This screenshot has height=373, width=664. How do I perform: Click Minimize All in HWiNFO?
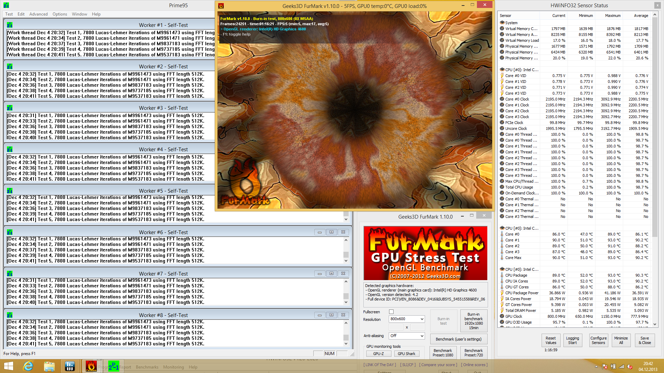621,341
